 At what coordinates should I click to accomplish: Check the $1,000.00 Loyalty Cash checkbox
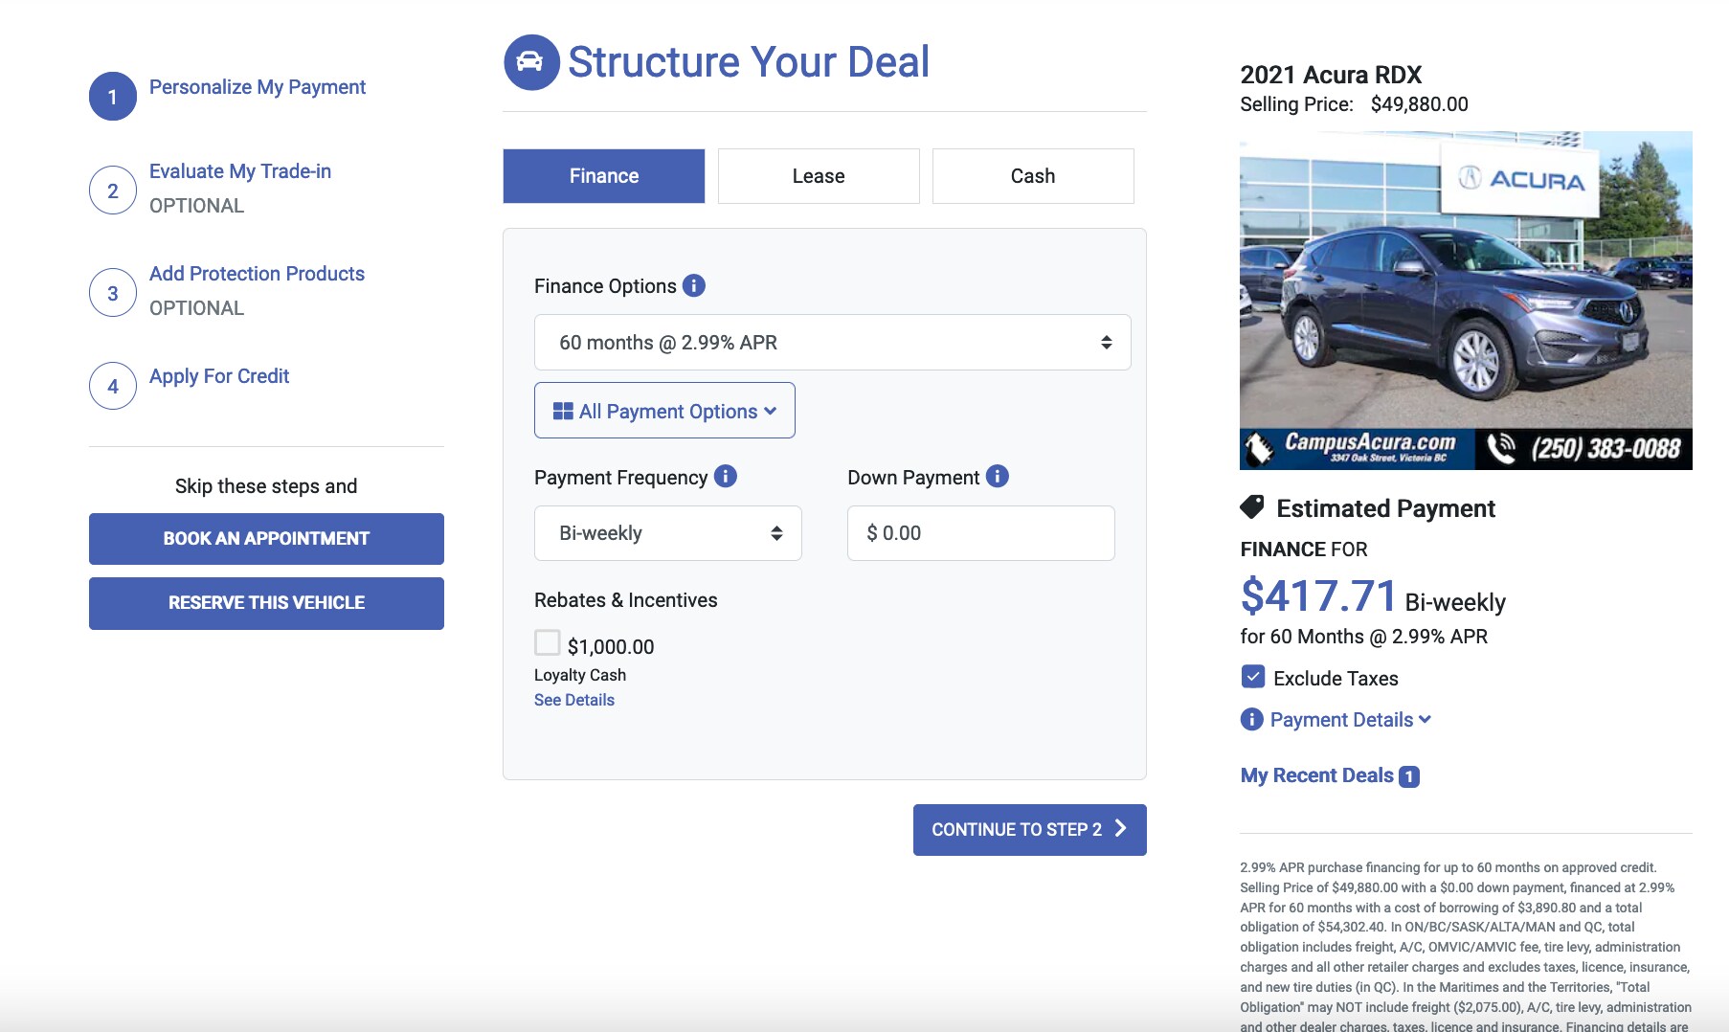point(548,642)
